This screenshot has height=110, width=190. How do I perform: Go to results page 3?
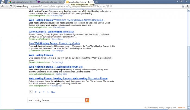pyautogui.click(x=39, y=92)
